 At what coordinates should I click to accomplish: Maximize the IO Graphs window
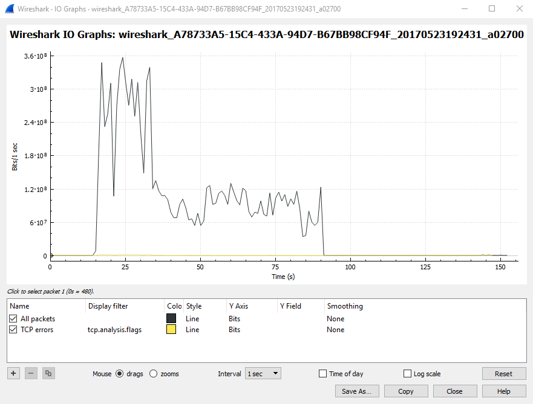[x=492, y=9]
